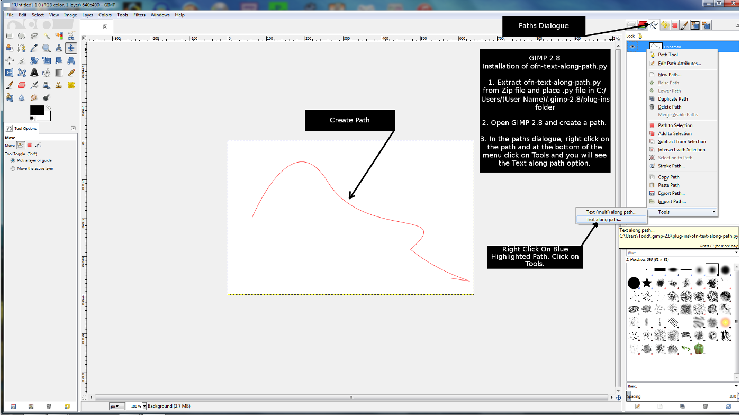Select the Select by Color tool

(x=58, y=35)
